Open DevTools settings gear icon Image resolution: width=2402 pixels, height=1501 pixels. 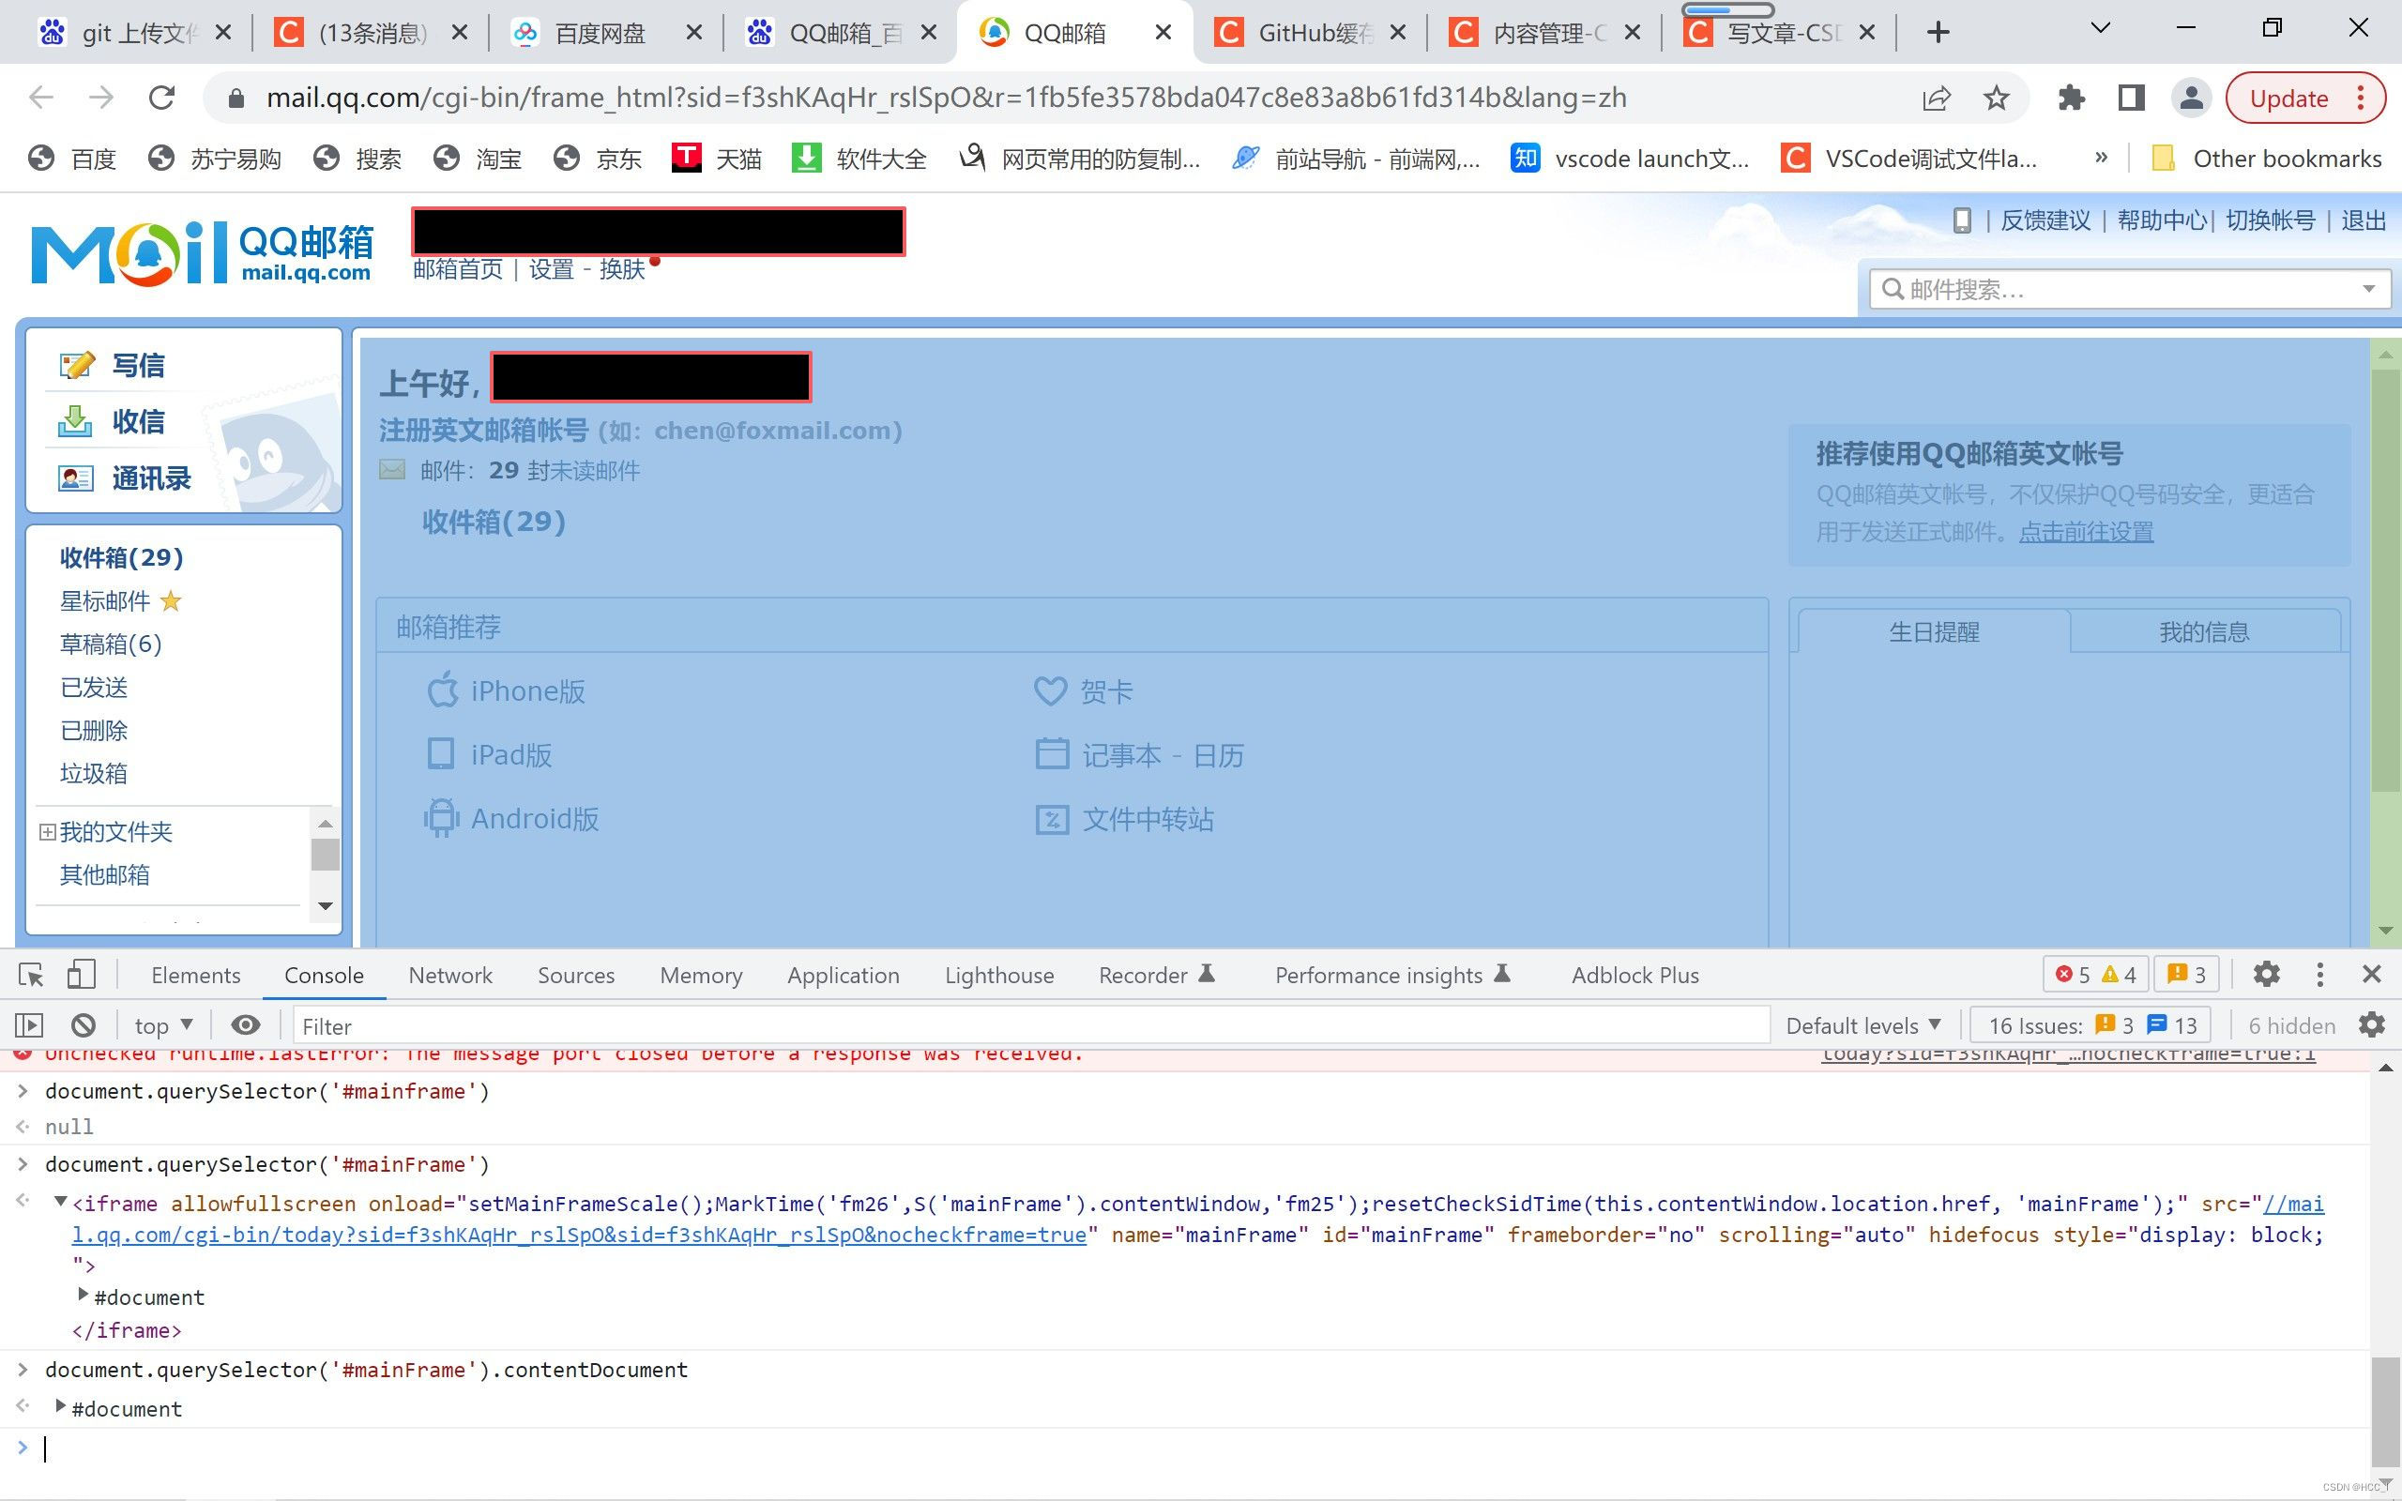pos(2266,974)
